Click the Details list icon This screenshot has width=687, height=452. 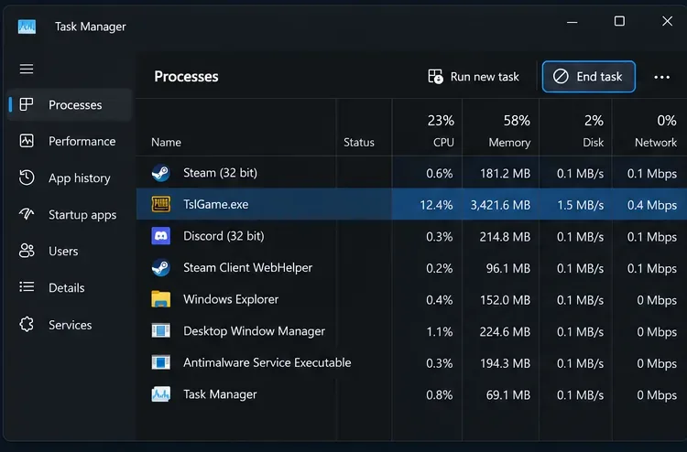click(27, 287)
